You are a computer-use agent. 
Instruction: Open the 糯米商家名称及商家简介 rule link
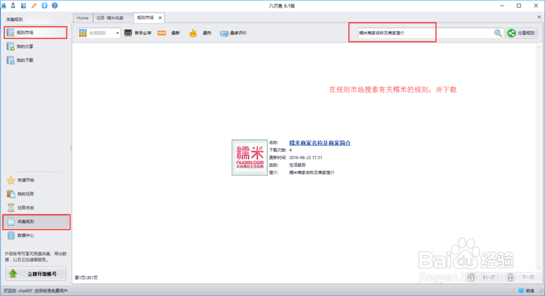320,143
